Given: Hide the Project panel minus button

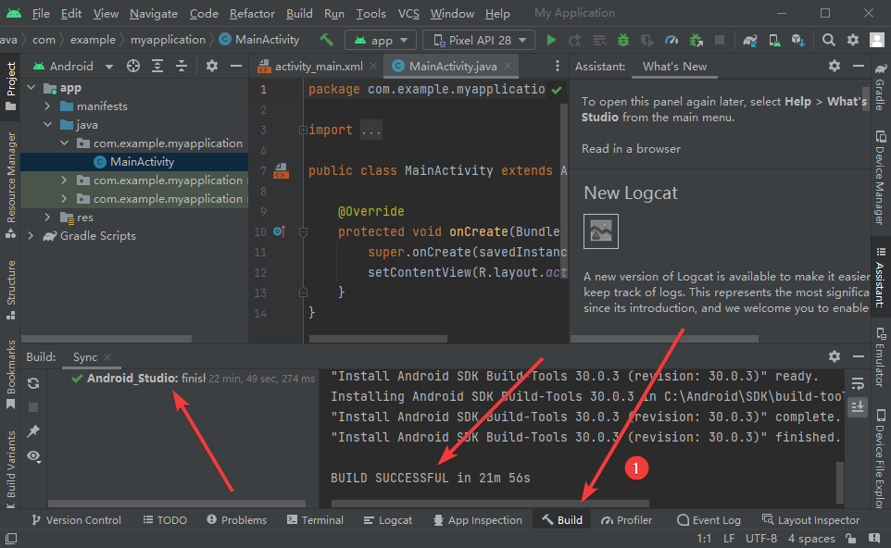Looking at the screenshot, I should [236, 66].
